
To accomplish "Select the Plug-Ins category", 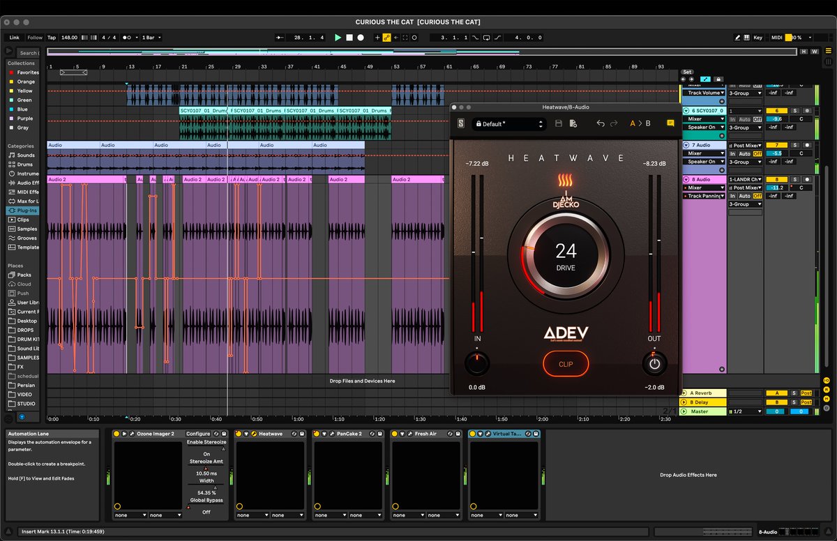I will 23,210.
